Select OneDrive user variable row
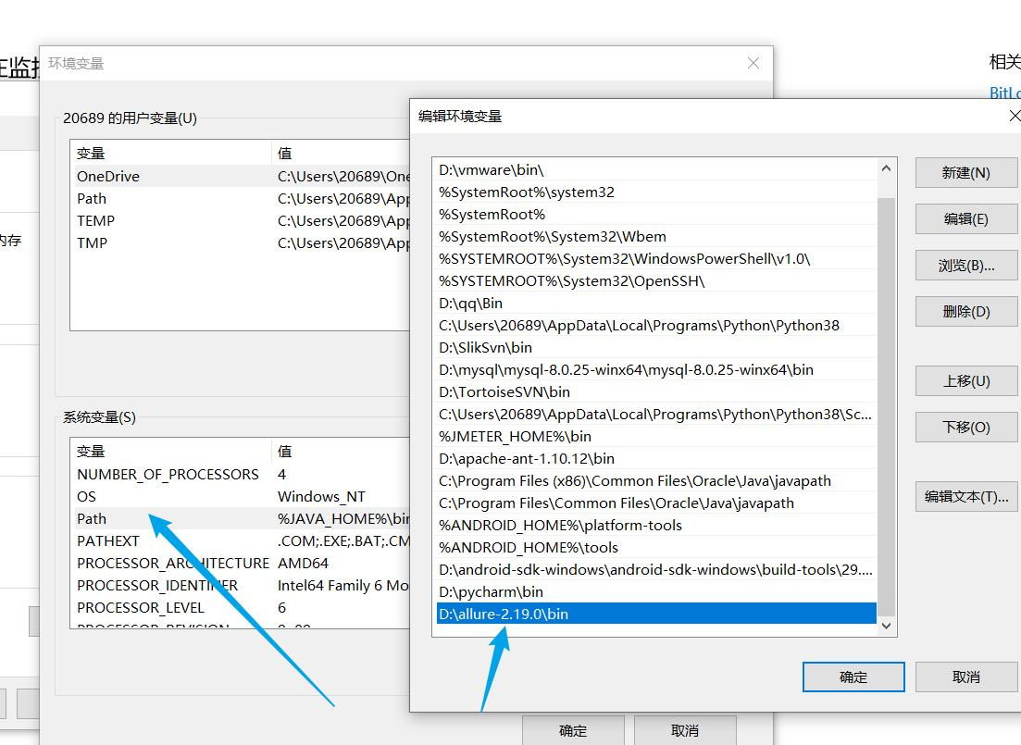This screenshot has width=1021, height=745. tap(241, 177)
